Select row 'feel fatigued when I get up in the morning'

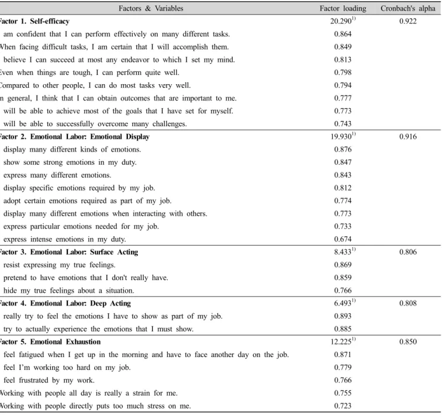144,355
